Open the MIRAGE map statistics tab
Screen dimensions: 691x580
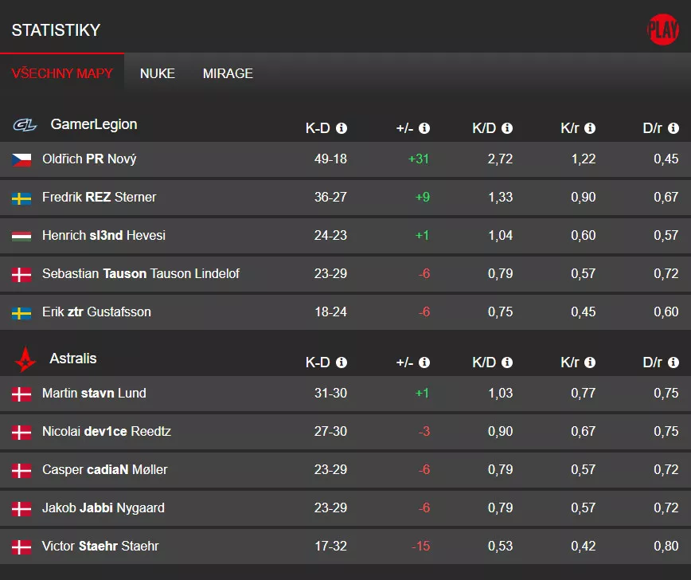point(228,73)
